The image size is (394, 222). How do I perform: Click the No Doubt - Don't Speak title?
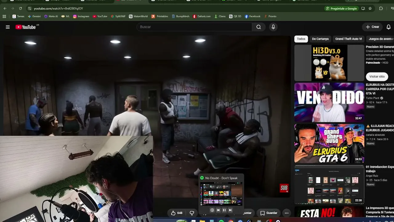(x=221, y=178)
